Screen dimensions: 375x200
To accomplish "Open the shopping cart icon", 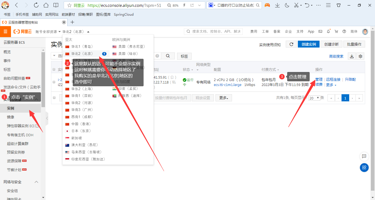I will (336, 32).
